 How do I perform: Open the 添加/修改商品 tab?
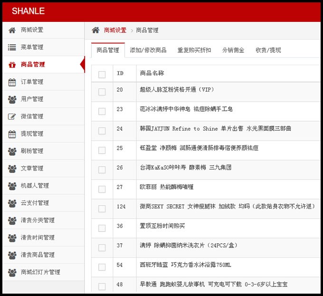(148, 50)
